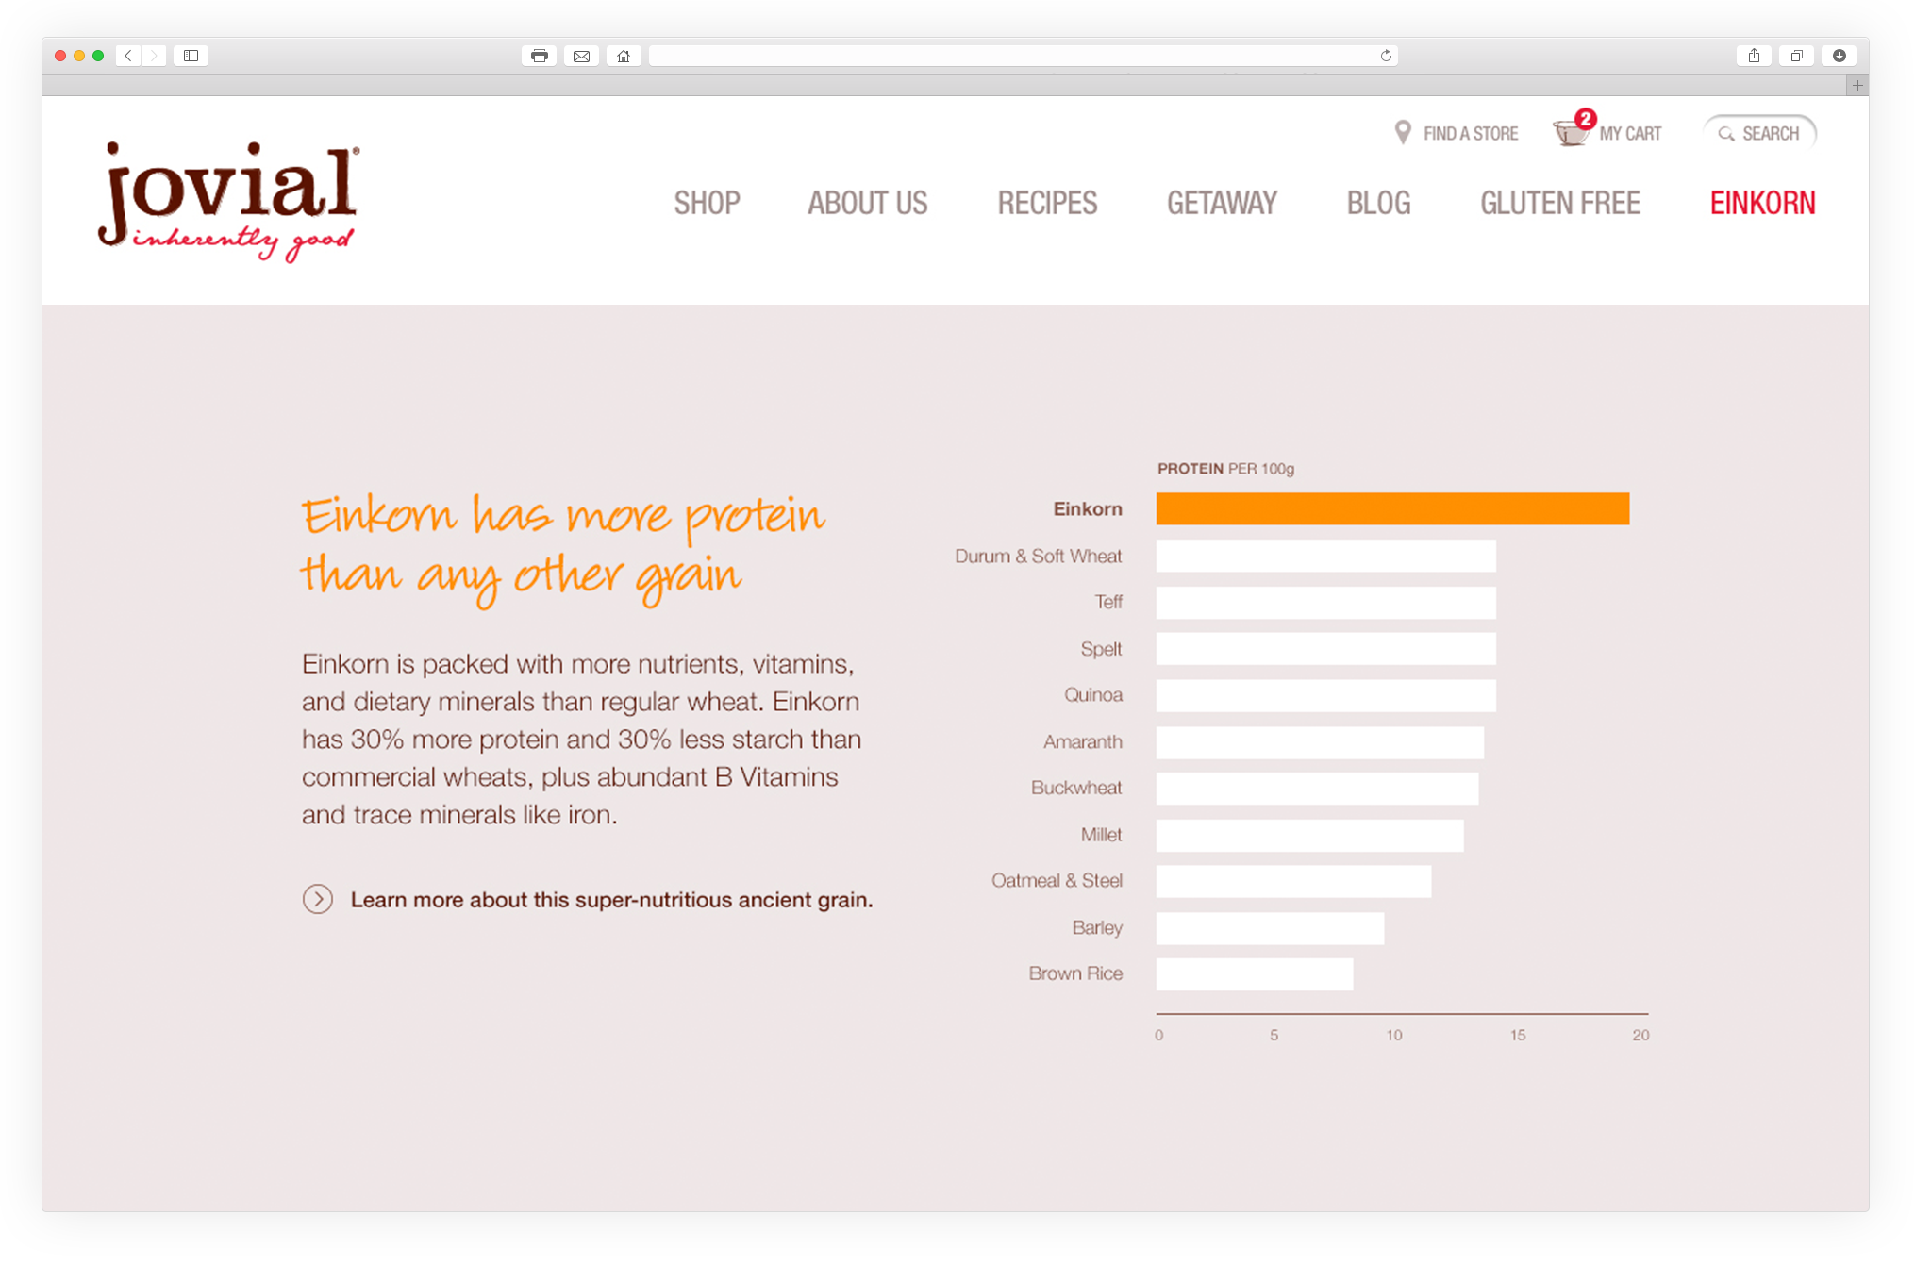The width and height of the screenshot is (1915, 1264).
Task: Click the search magnifier icon
Action: point(1726,134)
